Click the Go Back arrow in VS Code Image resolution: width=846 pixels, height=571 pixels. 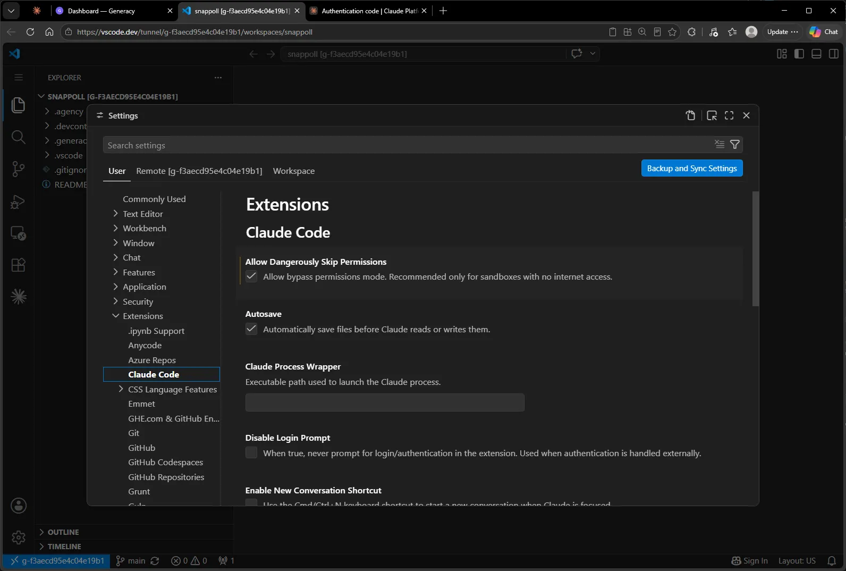tap(253, 54)
